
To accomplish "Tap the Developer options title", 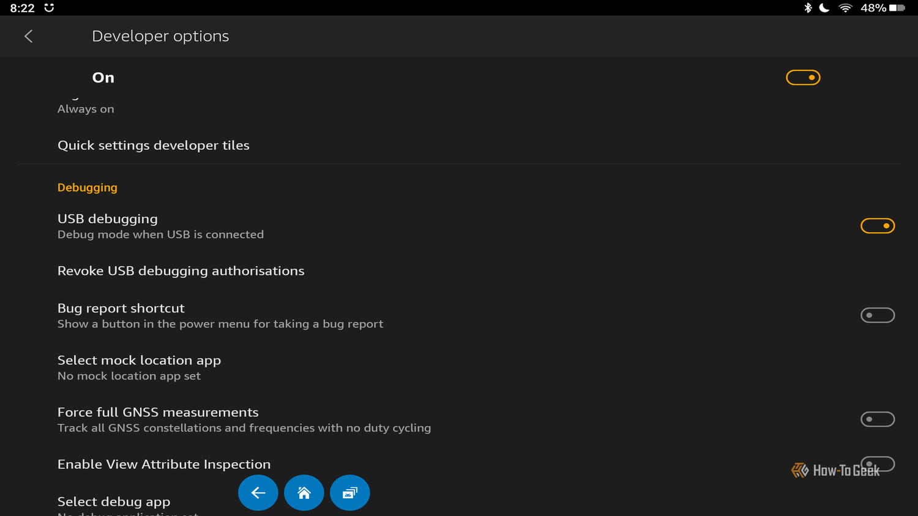I will click(x=160, y=36).
